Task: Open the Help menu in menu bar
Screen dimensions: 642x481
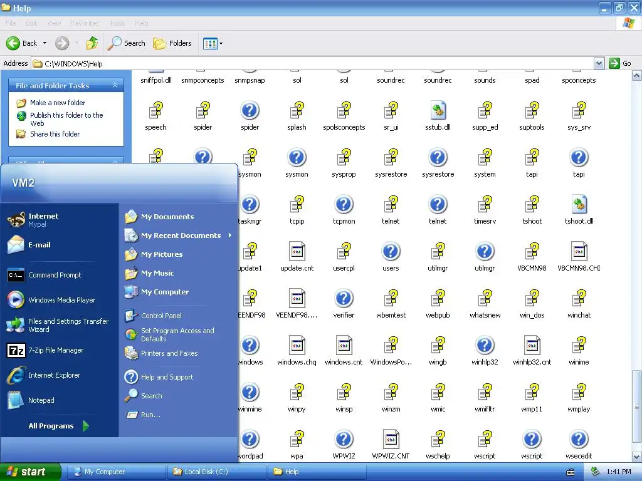Action: pyautogui.click(x=141, y=23)
